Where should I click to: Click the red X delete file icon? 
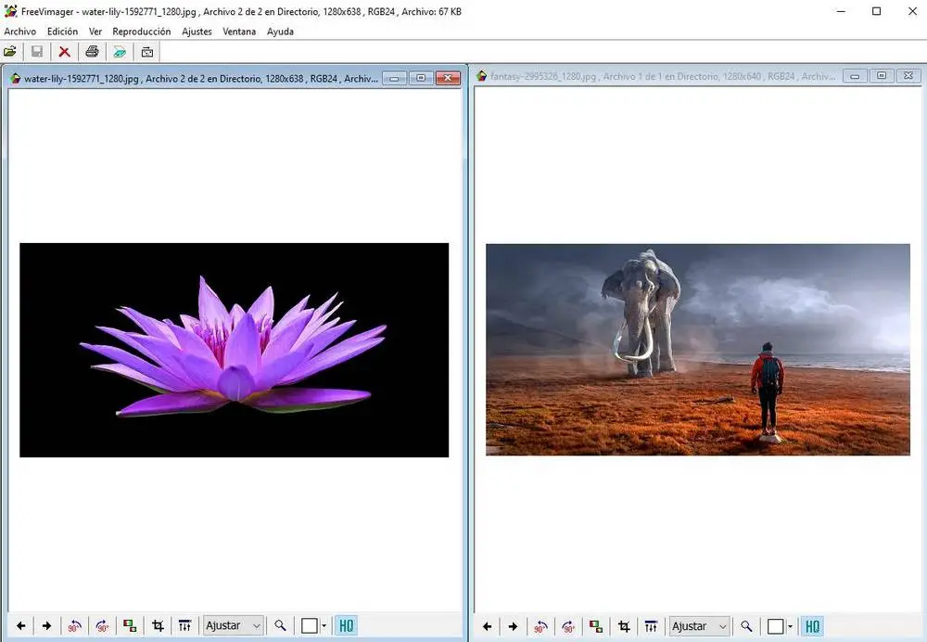[x=65, y=52]
